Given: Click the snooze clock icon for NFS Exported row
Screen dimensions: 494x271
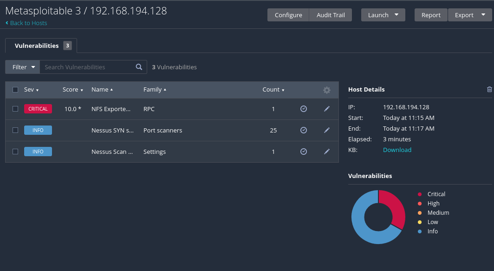Looking at the screenshot, I should click(x=303, y=109).
